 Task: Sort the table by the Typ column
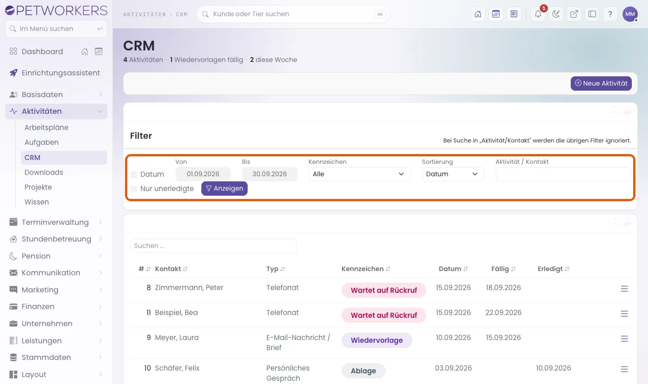[x=276, y=269]
